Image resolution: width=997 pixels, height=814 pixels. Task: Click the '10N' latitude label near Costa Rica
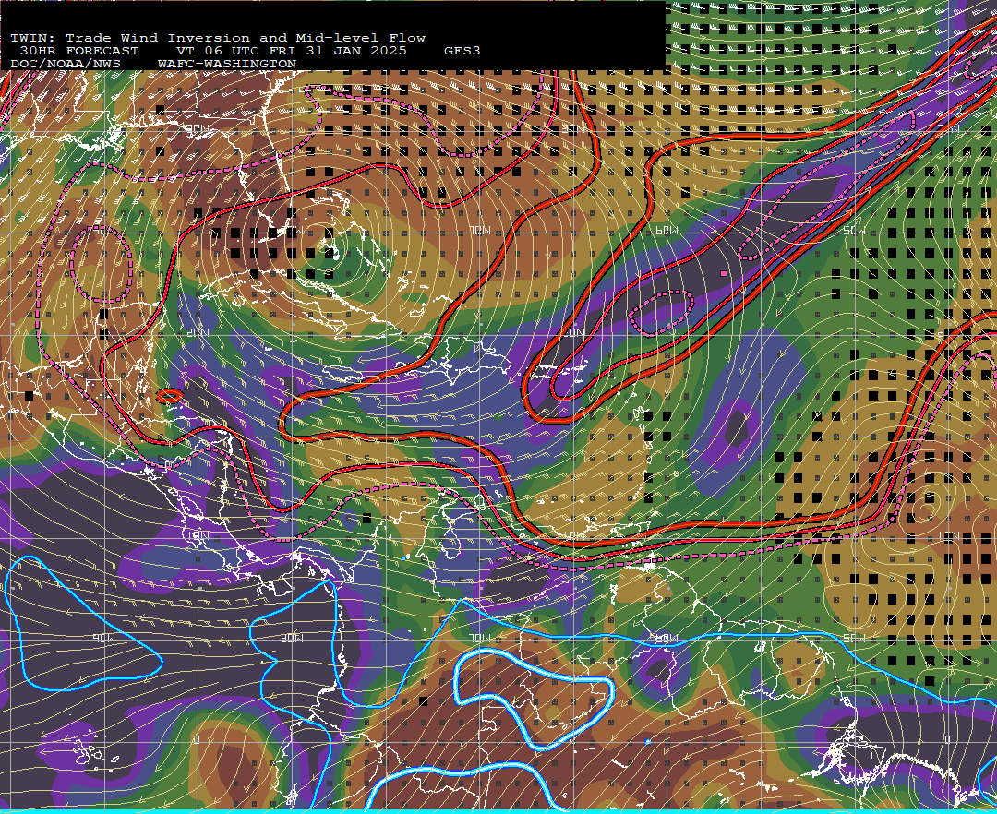click(x=198, y=535)
